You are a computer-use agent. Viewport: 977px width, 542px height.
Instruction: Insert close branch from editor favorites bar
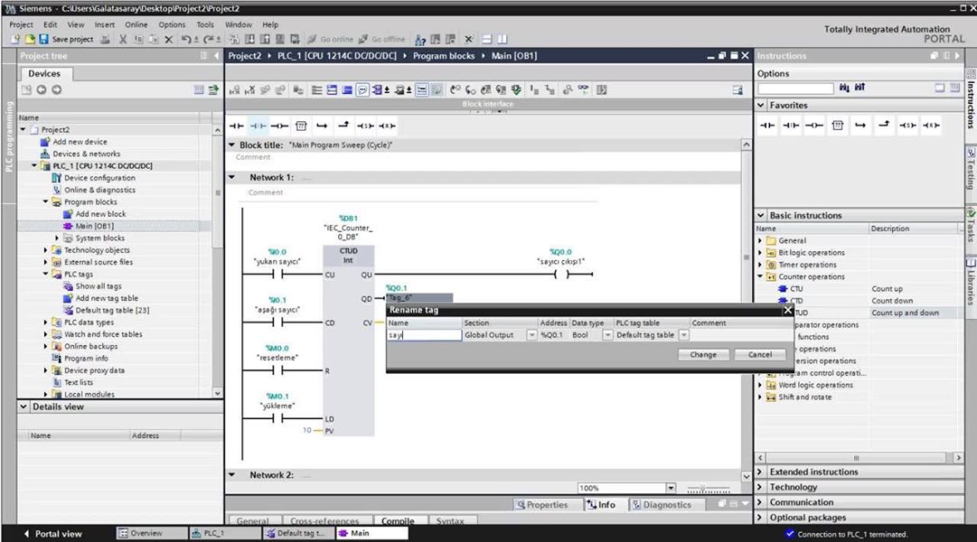343,126
